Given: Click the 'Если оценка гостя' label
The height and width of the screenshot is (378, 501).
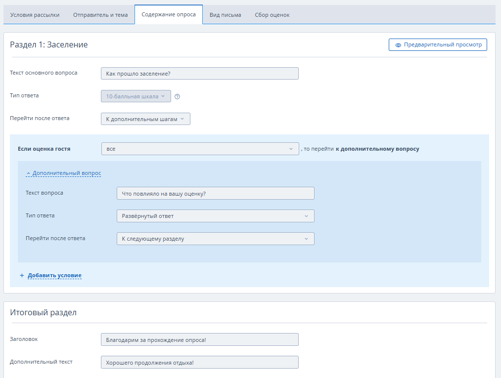Looking at the screenshot, I should 44,149.
